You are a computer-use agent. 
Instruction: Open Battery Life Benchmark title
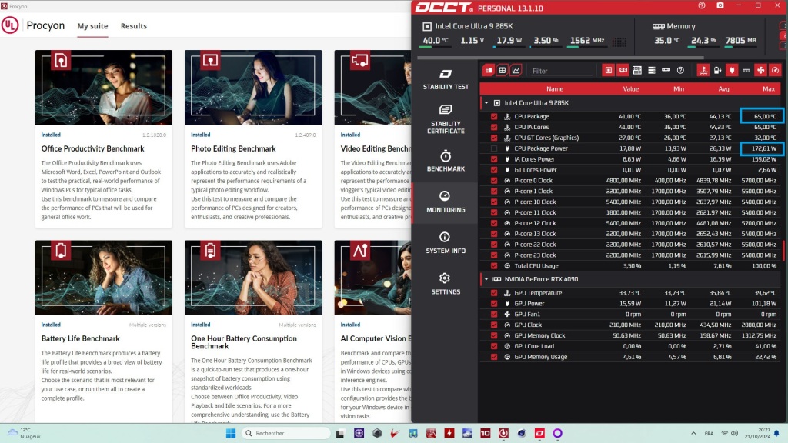(80, 338)
